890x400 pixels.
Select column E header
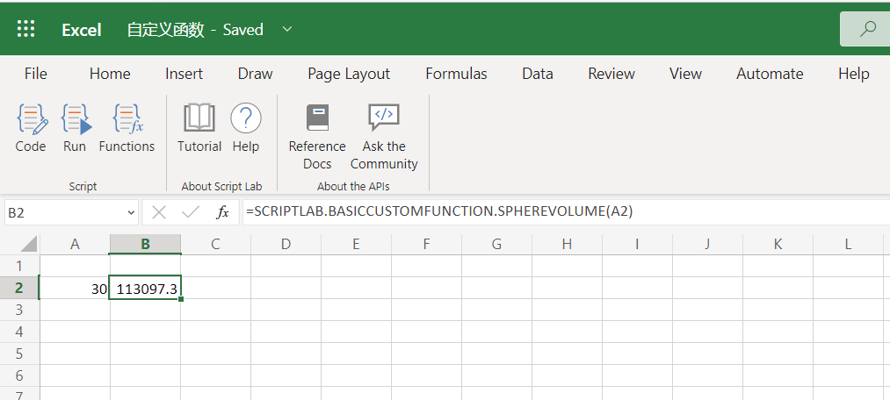tap(356, 244)
